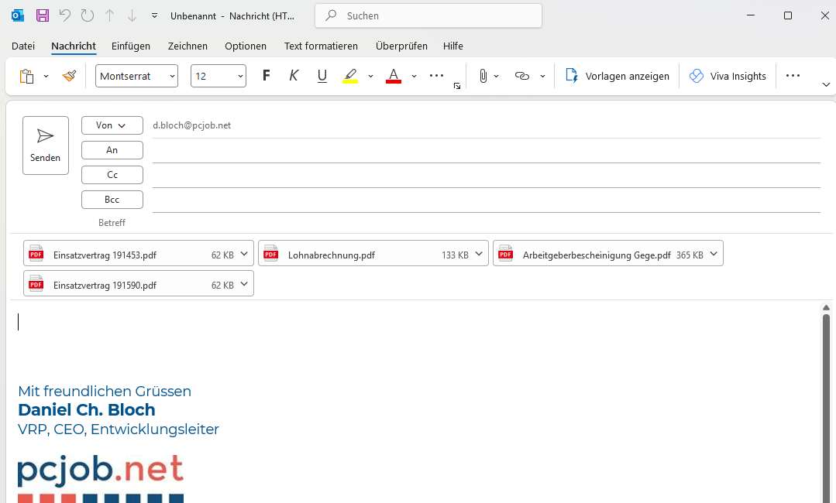
Task: Toggle italic formatting
Action: 294,76
